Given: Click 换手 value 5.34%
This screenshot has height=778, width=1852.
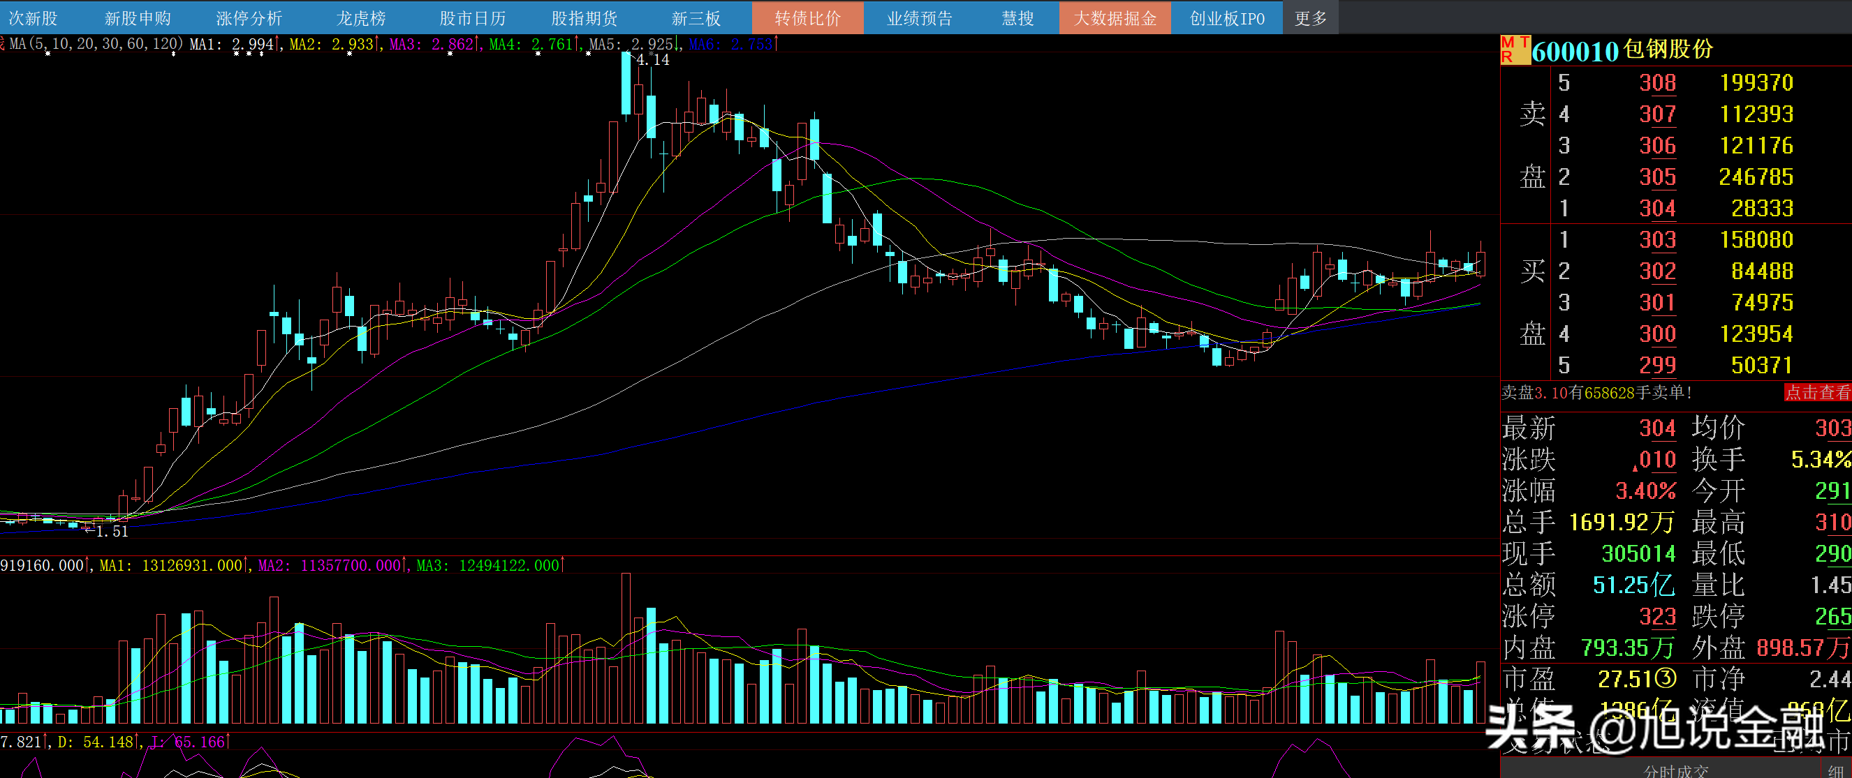Looking at the screenshot, I should (1821, 460).
